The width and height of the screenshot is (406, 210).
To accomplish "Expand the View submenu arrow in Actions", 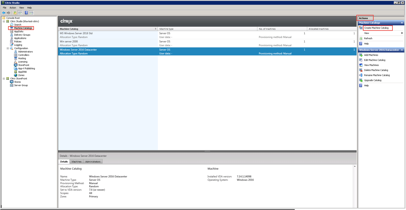I will point(402,33).
